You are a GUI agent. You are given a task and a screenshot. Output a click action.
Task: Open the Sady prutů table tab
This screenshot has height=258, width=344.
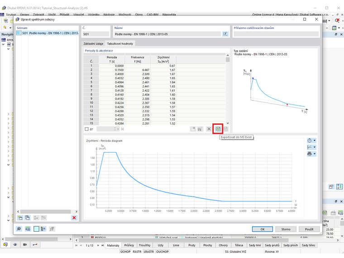(272, 245)
